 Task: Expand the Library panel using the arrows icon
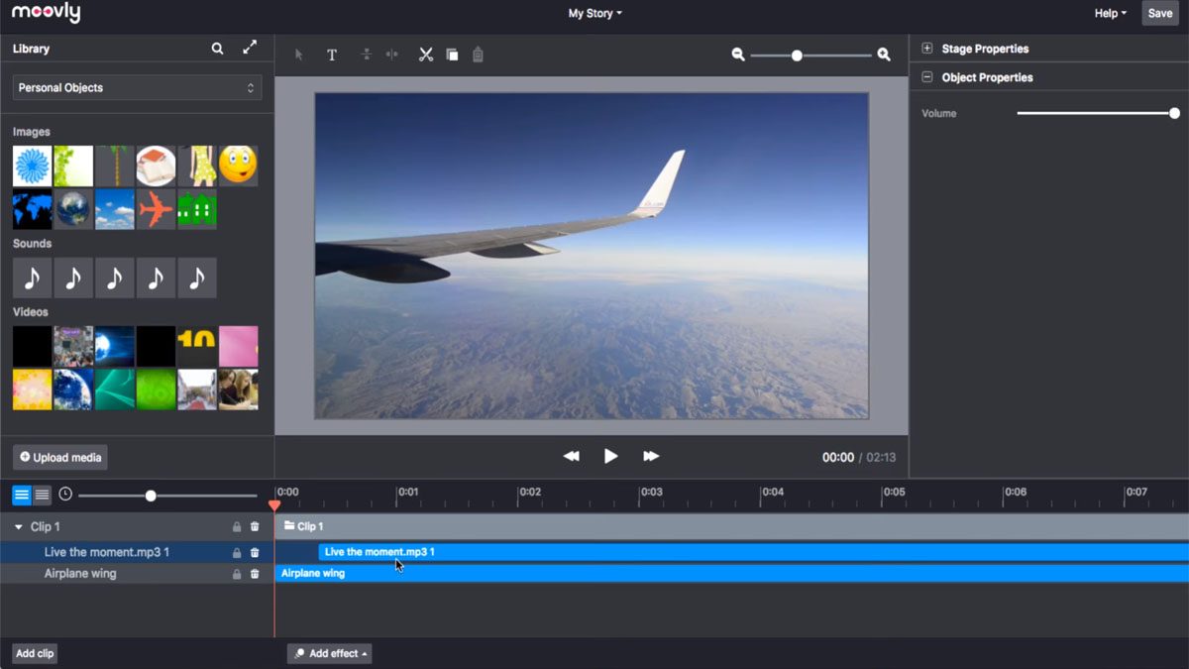tap(250, 48)
